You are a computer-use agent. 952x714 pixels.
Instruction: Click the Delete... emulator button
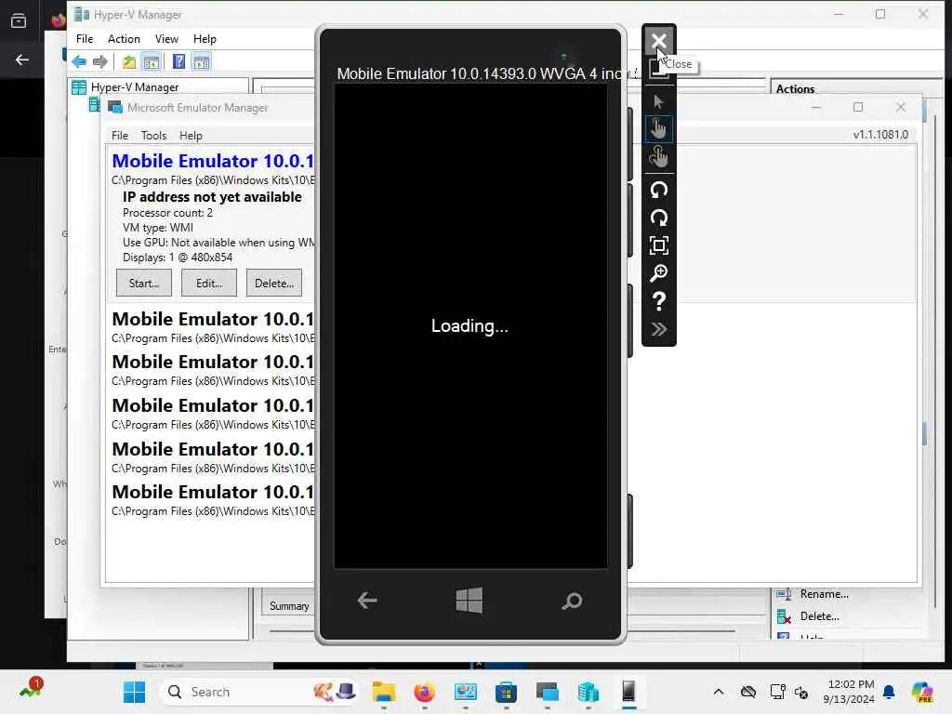(274, 283)
